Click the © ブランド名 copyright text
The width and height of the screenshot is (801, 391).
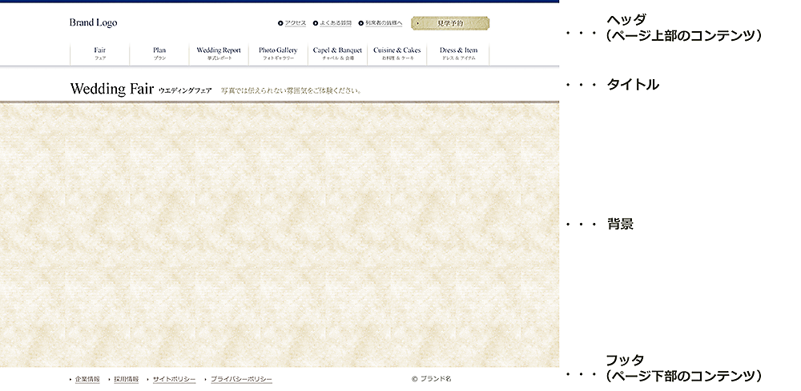coord(431,379)
